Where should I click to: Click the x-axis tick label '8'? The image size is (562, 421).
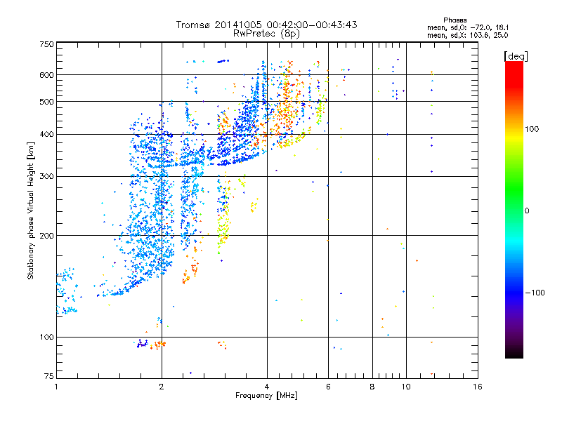pos(372,387)
